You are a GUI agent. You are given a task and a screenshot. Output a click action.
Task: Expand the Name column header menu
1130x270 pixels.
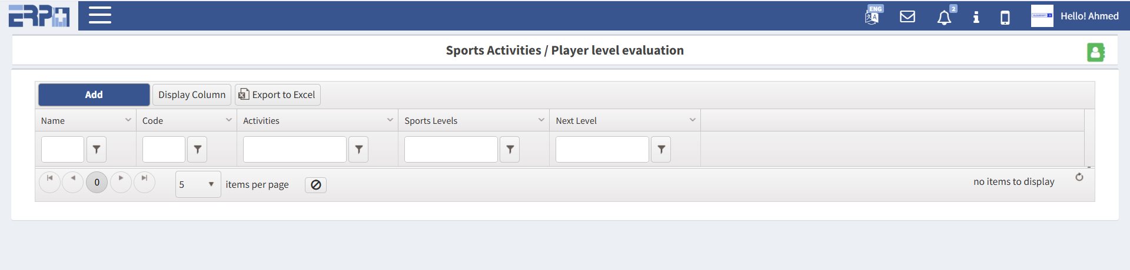pos(128,120)
